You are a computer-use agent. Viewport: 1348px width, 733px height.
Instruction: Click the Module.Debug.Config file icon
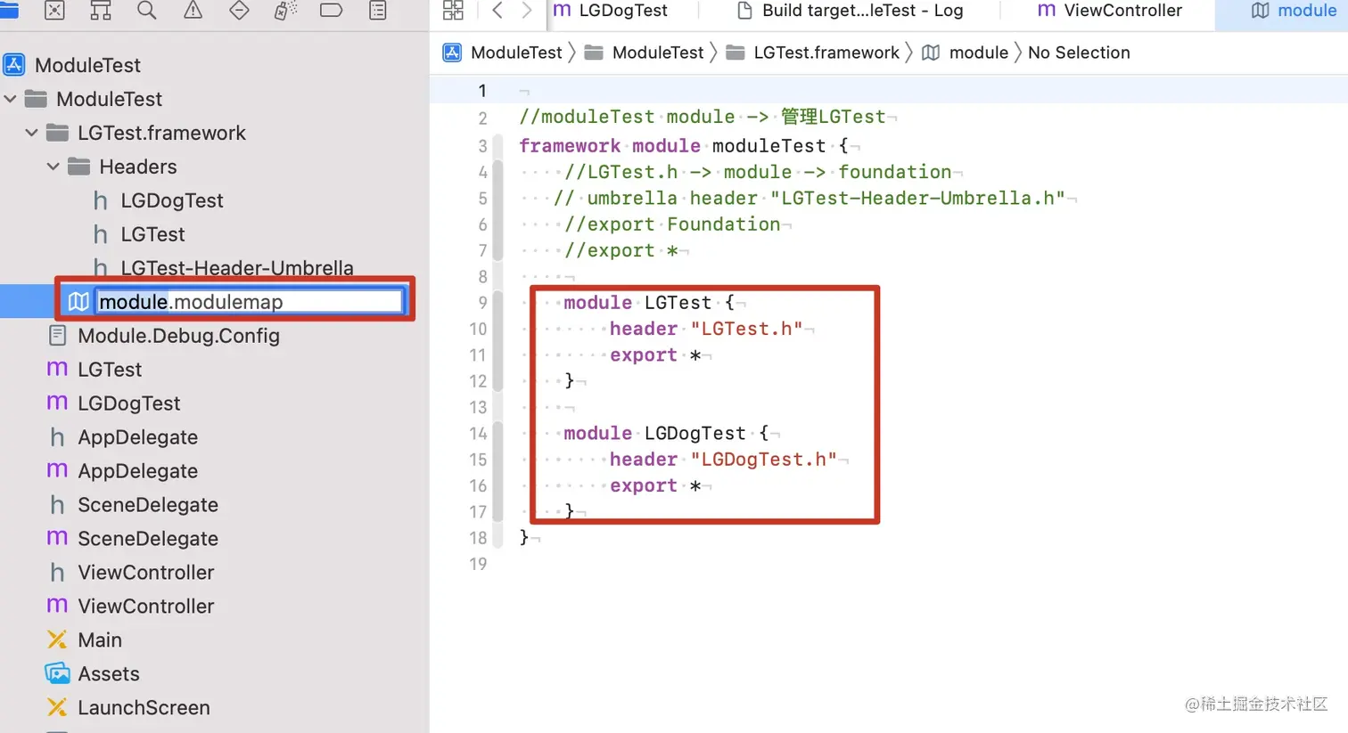point(57,336)
